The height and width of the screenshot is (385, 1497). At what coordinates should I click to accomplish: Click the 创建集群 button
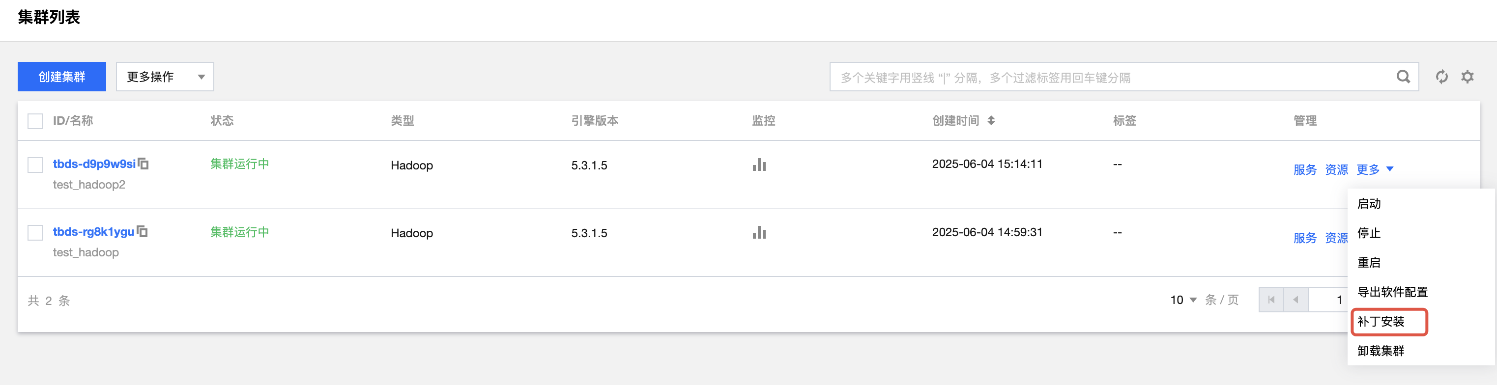61,77
